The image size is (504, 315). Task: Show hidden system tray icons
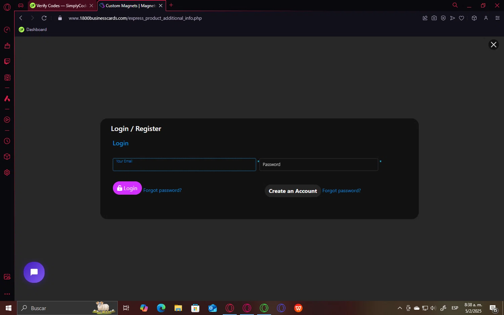coord(400,308)
